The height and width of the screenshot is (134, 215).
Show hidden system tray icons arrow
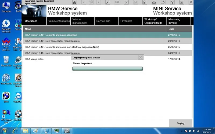pyautogui.click(x=182, y=131)
